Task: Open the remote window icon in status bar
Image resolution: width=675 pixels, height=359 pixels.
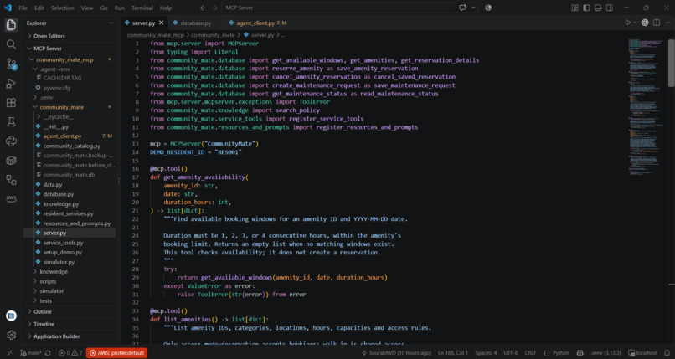Action: click(9, 353)
